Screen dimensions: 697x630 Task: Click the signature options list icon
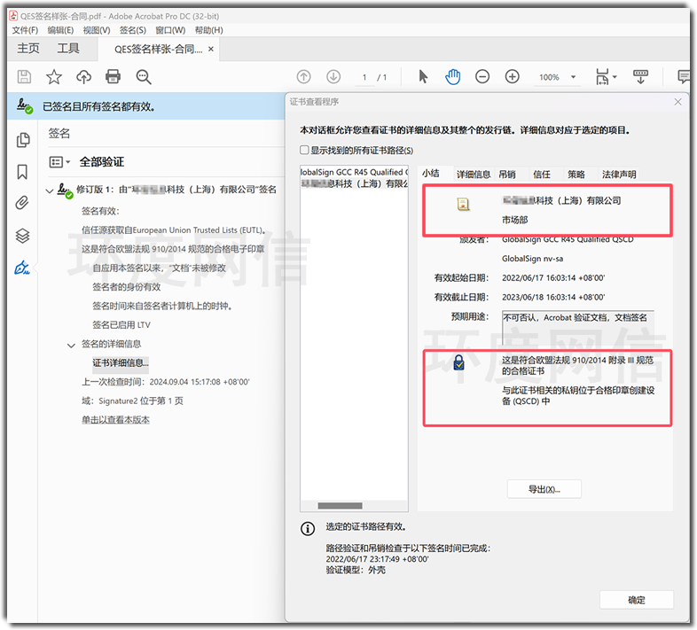[56, 162]
